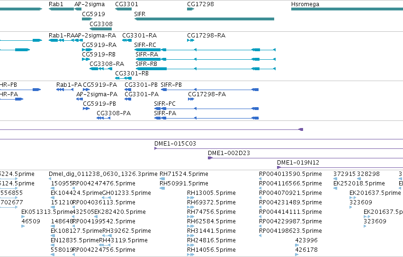The width and height of the screenshot is (403, 257).
Task: Click the RH43119.5prime EST label
Action: (x=124, y=240)
